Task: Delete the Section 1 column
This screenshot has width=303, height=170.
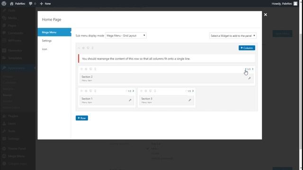Action: (x=95, y=91)
